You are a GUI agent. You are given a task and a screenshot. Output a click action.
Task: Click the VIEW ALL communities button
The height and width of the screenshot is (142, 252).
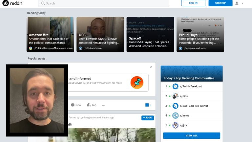coord(192,135)
